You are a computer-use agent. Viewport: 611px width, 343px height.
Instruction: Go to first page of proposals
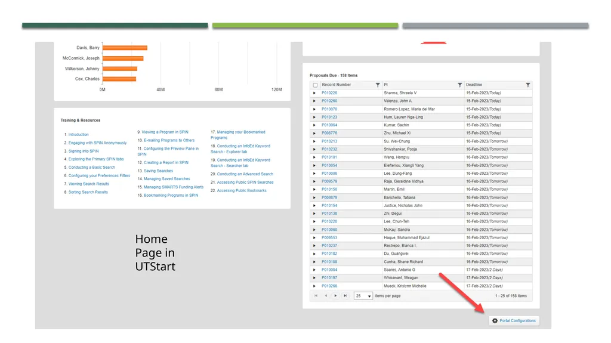tap(316, 296)
